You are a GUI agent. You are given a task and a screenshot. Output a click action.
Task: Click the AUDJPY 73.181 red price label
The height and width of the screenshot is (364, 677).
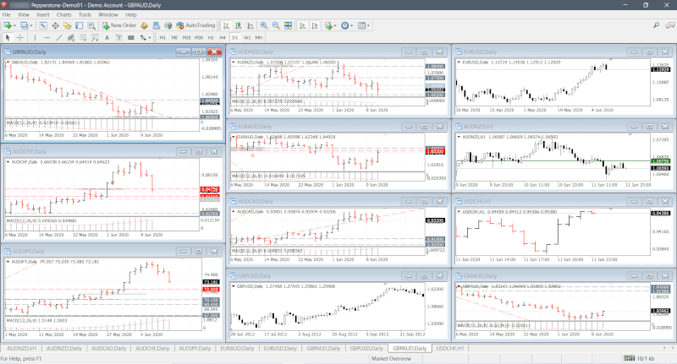point(212,282)
